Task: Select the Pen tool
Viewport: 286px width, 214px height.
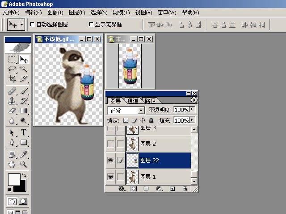Action: point(12,142)
